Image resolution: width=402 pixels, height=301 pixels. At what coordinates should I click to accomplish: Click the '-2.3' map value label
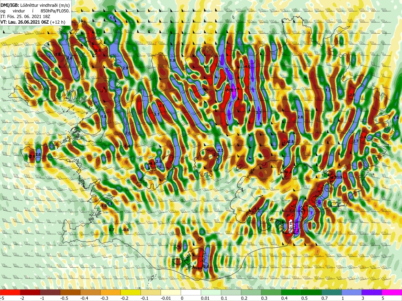(103, 91)
